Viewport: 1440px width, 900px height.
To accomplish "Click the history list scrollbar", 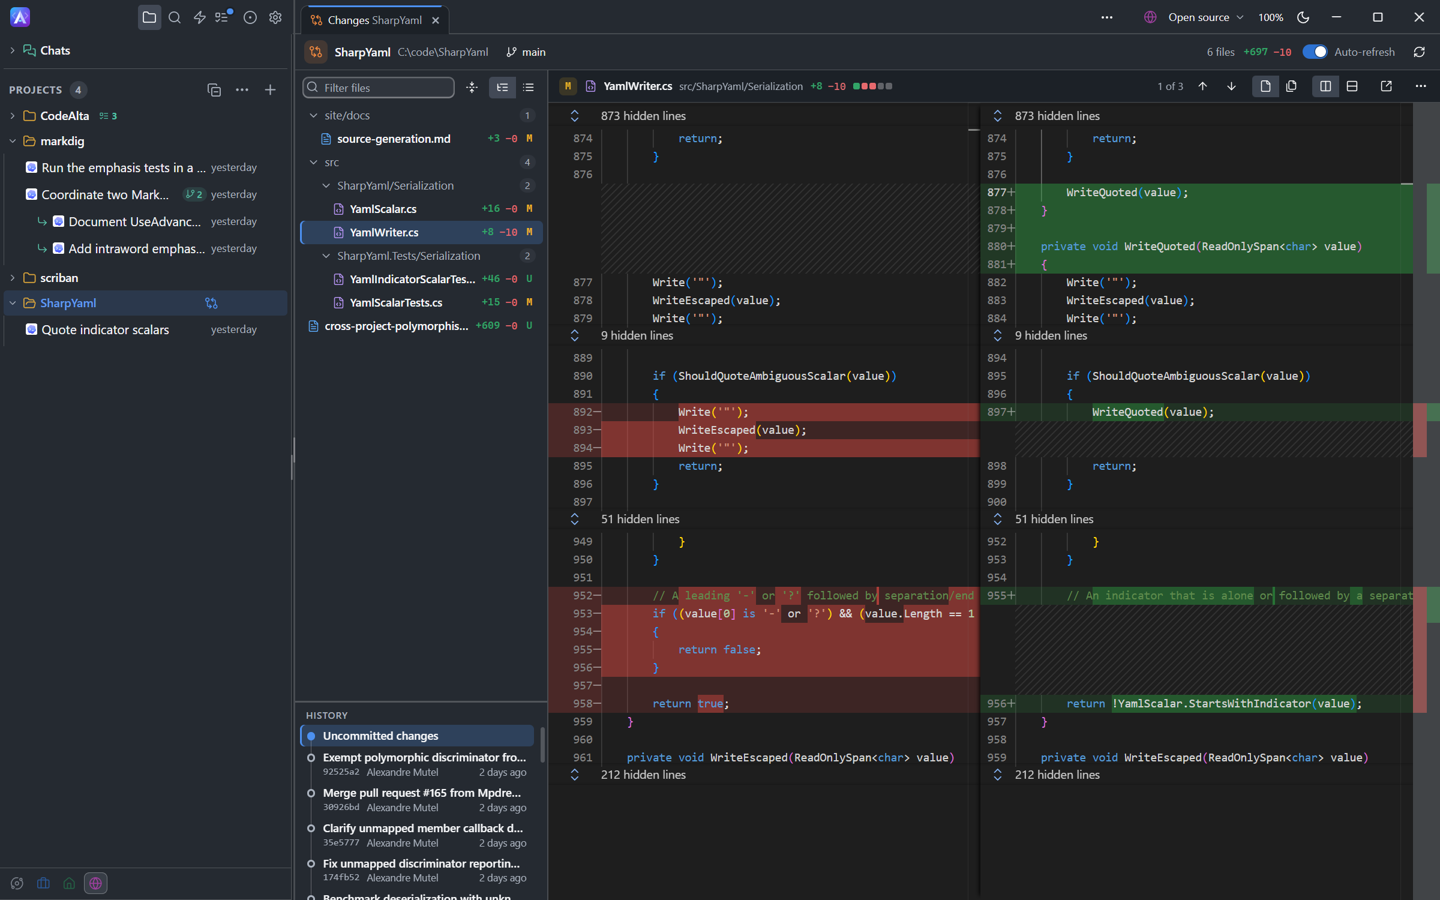I will (543, 744).
